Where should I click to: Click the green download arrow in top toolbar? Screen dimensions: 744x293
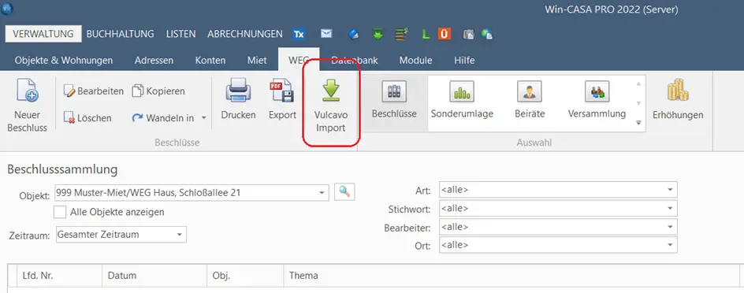pyautogui.click(x=378, y=34)
